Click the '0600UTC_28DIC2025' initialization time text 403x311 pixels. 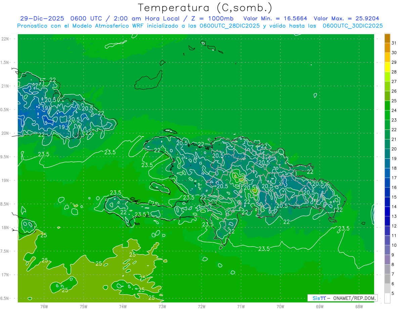click(229, 26)
